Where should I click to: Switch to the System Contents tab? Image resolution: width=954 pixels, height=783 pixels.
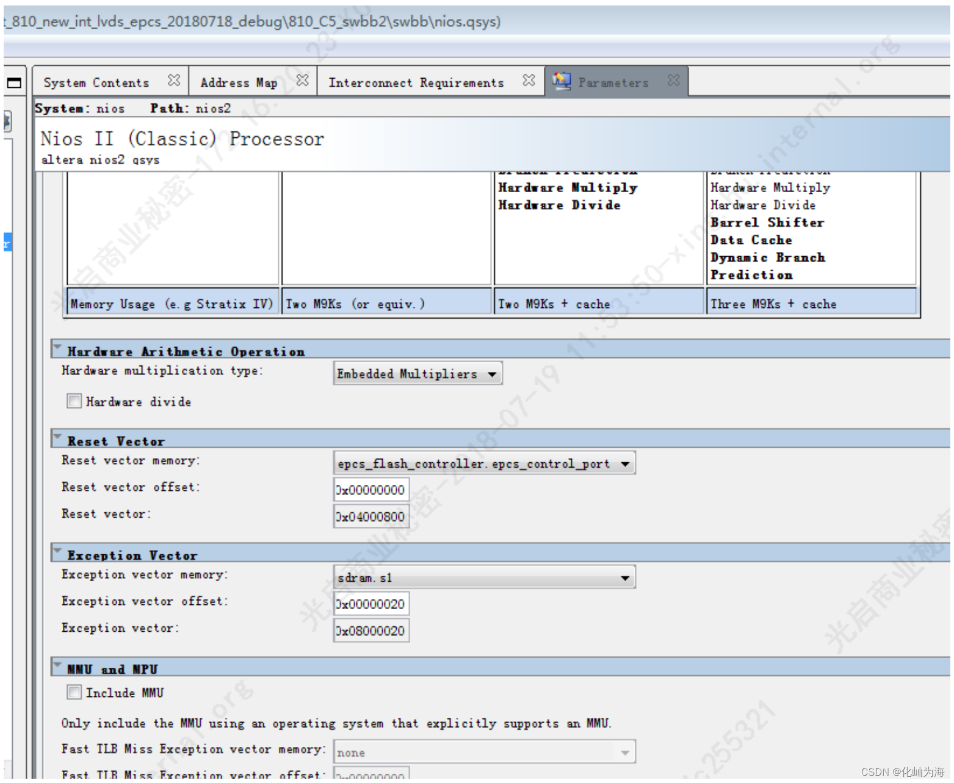click(x=95, y=82)
